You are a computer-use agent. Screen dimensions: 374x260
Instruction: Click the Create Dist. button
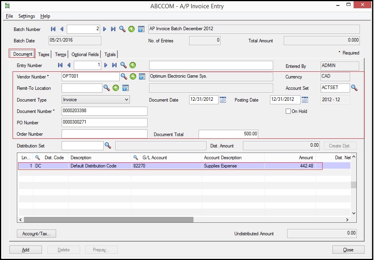pyautogui.click(x=340, y=145)
